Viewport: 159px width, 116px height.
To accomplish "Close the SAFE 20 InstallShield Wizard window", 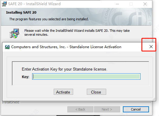I will point(145,4).
